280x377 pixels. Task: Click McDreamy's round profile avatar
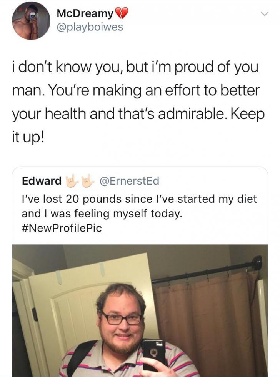[31, 21]
